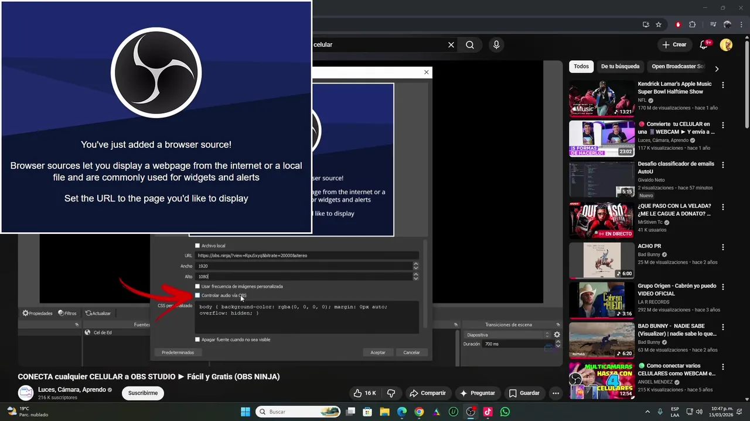
Task: Open the red hand ad-blocker extension
Action: click(x=678, y=25)
